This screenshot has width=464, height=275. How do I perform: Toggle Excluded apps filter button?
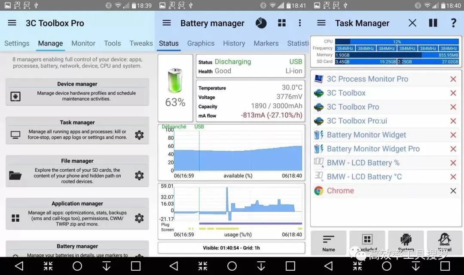[367, 243]
